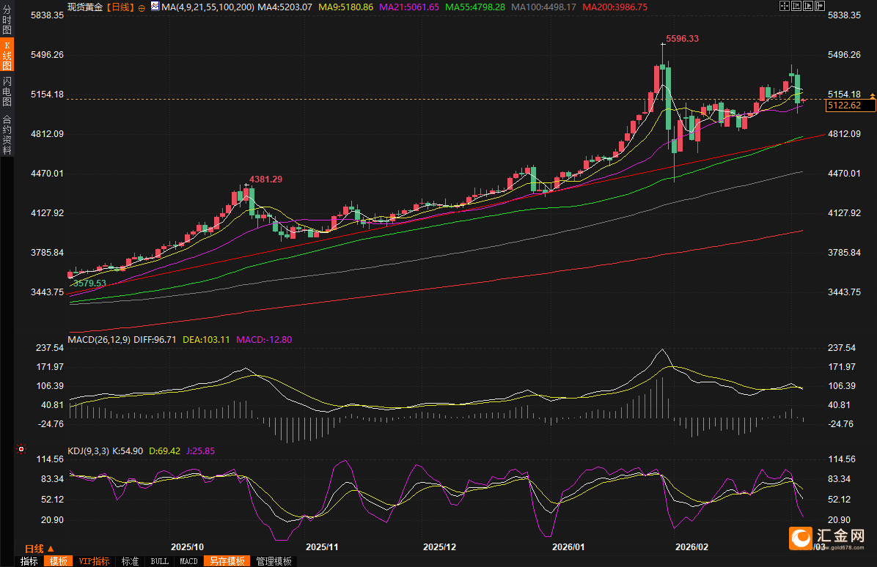Open the 闪电图 side tab

click(x=7, y=92)
